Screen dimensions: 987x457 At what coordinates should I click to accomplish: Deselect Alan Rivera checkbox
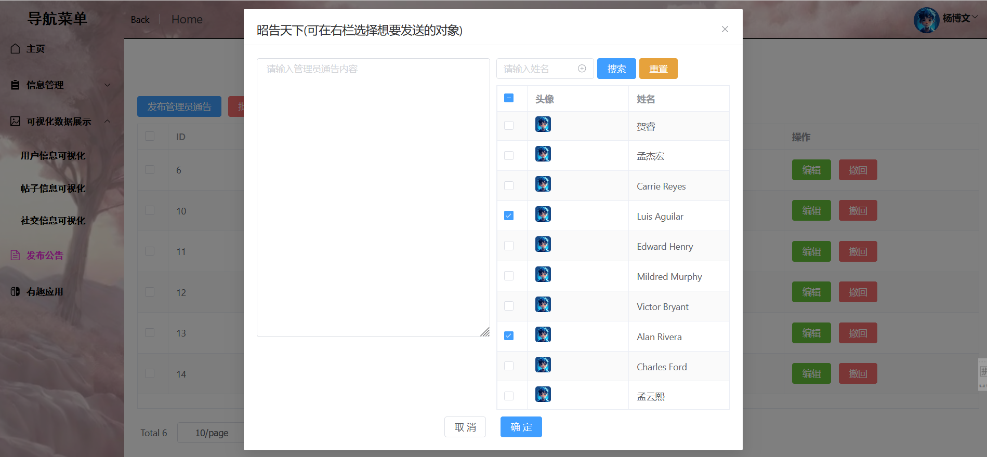509,335
